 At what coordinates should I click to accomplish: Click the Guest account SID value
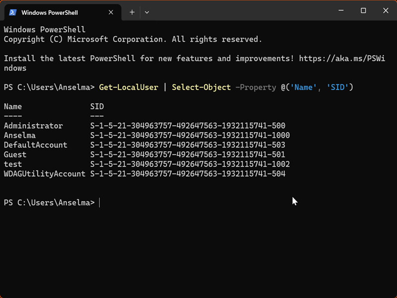pyautogui.click(x=188, y=154)
